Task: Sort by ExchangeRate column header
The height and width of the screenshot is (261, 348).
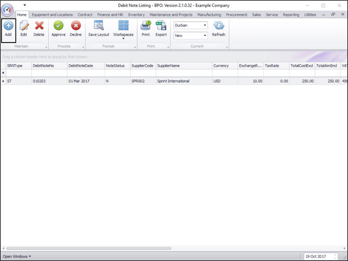Action: tap(251, 66)
